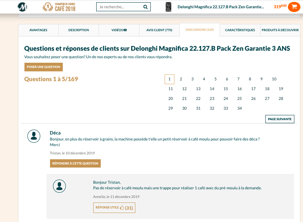The height and width of the screenshot is (222, 303).
Task: Open the shopping cart icon
Action: [295, 7]
